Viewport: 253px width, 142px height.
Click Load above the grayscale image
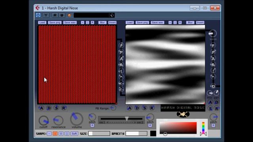pos(130,22)
